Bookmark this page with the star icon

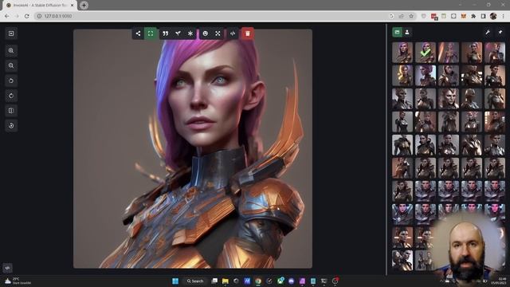point(411,16)
